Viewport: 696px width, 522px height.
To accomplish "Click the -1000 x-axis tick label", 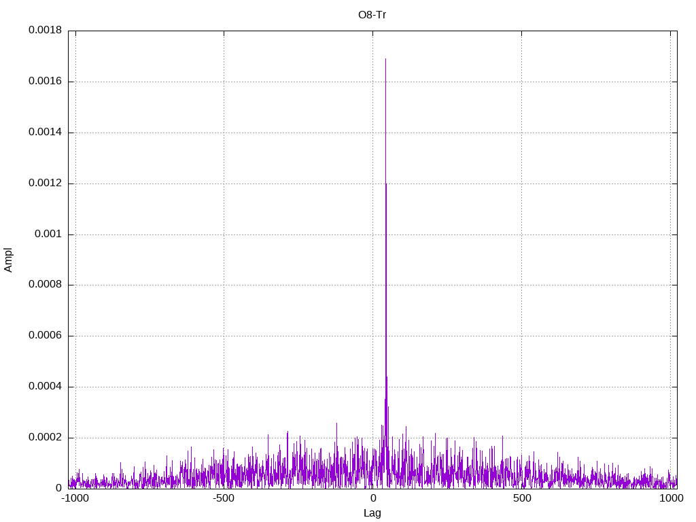I will click(x=75, y=499).
